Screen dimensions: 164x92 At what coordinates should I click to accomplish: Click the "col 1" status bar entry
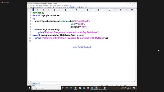(x=107, y=85)
